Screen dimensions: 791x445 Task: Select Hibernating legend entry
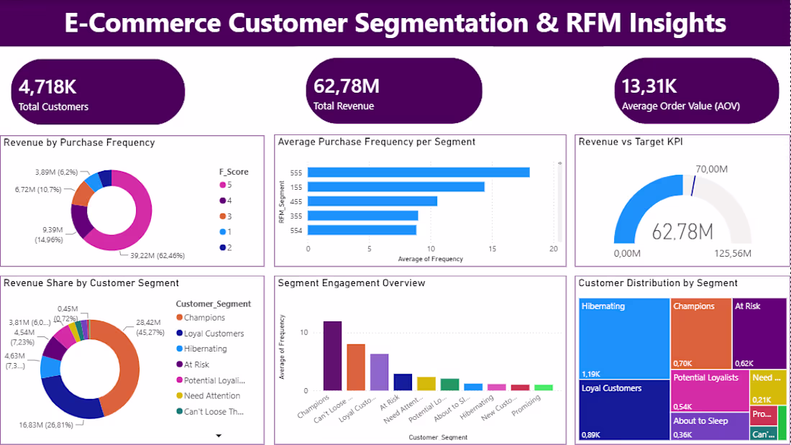201,349
